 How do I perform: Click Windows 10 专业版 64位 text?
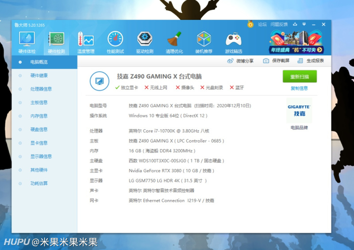[x=168, y=115]
